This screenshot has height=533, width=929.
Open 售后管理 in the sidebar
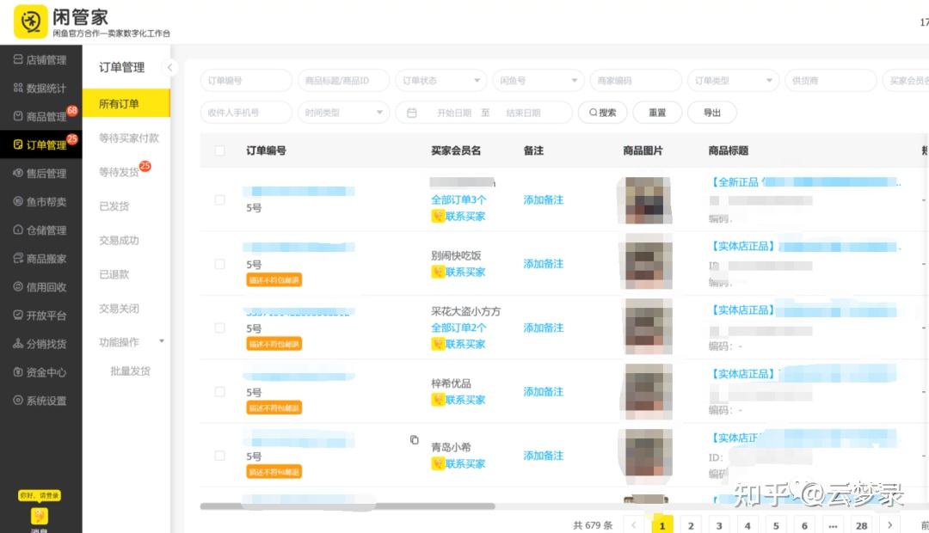click(x=40, y=174)
